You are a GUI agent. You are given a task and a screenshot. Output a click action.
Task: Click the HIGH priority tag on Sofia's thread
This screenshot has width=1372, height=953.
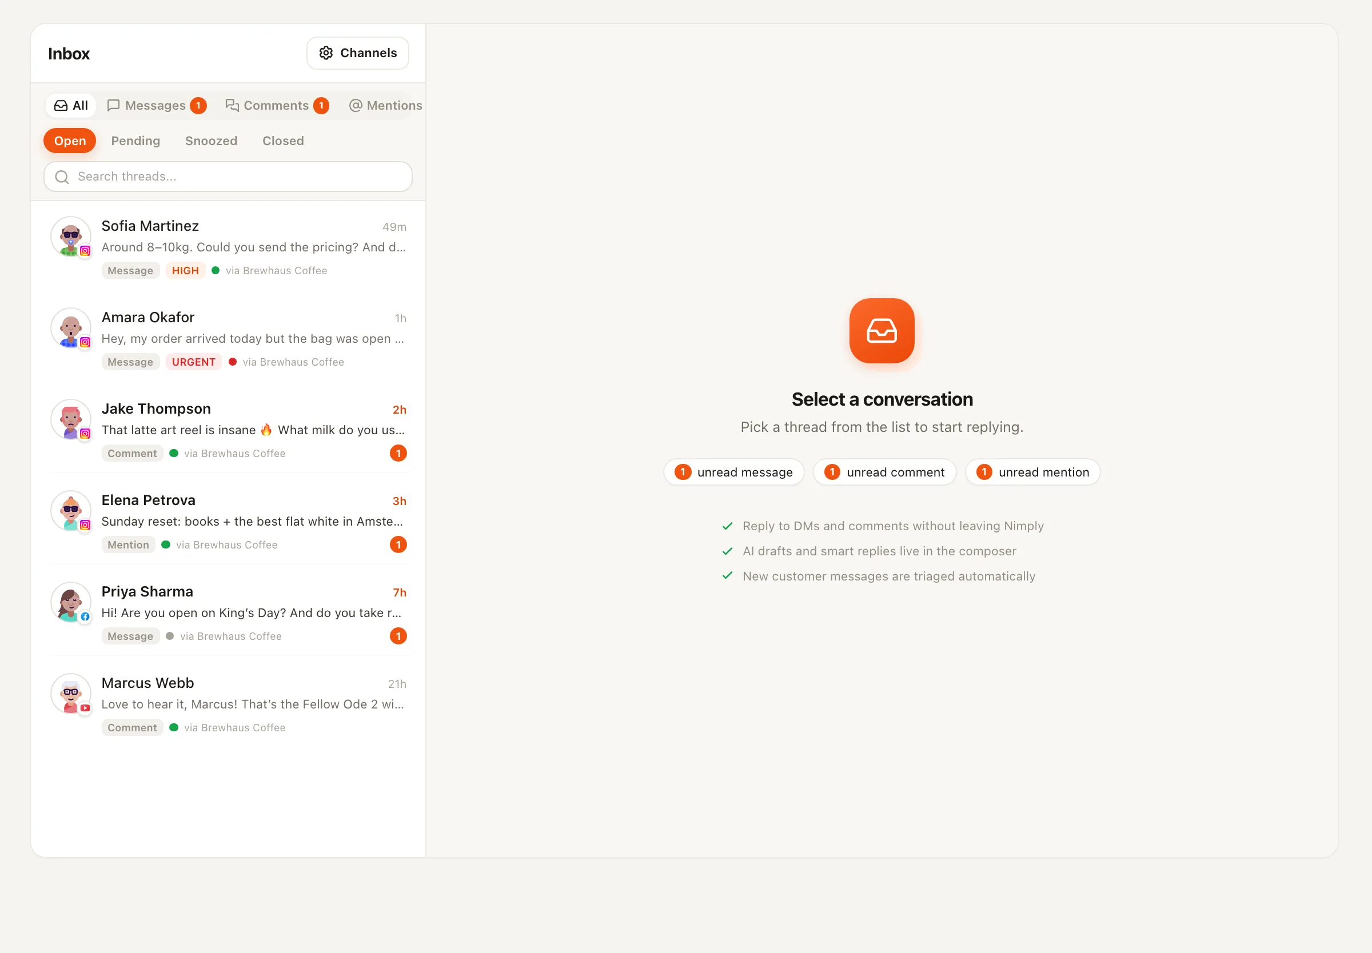pos(185,270)
